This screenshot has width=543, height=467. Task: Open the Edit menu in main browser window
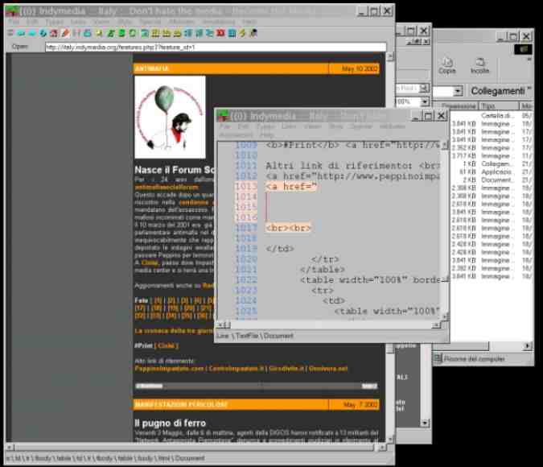click(32, 22)
